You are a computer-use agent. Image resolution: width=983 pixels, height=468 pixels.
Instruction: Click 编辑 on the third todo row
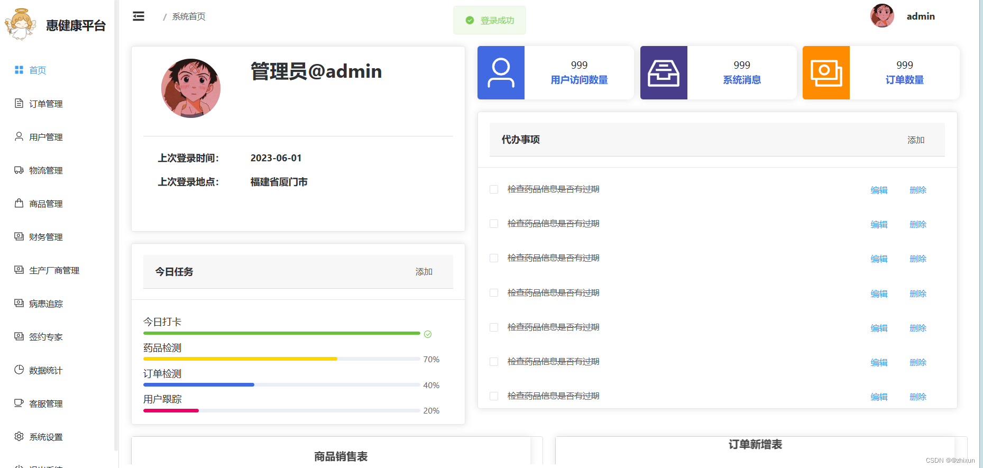click(x=879, y=259)
